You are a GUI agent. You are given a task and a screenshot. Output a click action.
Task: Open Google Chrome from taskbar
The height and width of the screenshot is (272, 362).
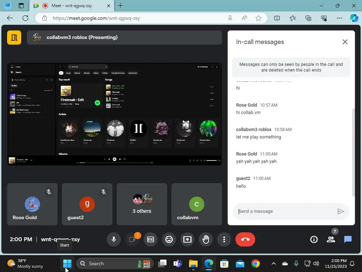coord(255,263)
